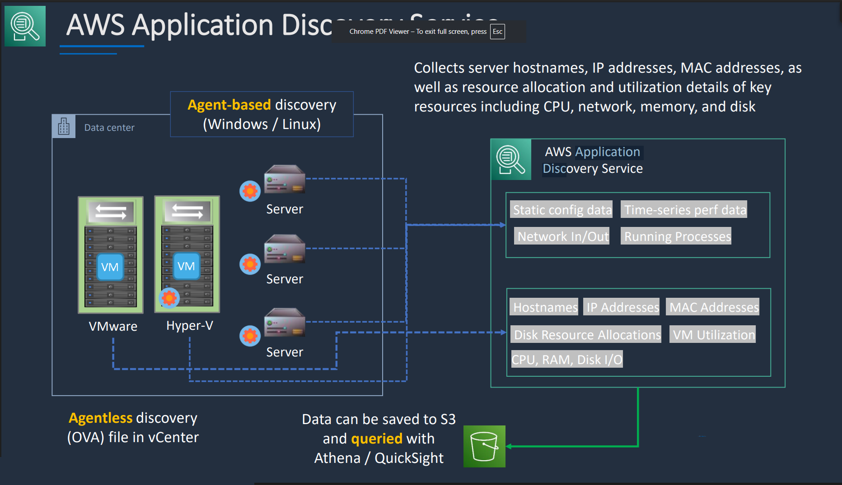Select the VM Utilization label

(x=712, y=334)
